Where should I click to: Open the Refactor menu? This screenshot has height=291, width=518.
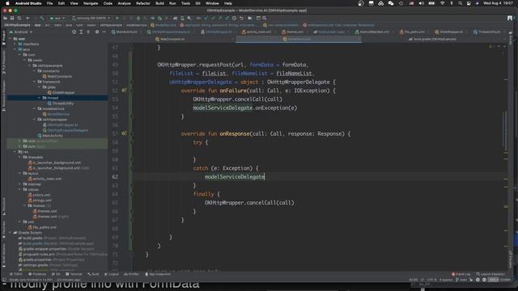pyautogui.click(x=143, y=3)
